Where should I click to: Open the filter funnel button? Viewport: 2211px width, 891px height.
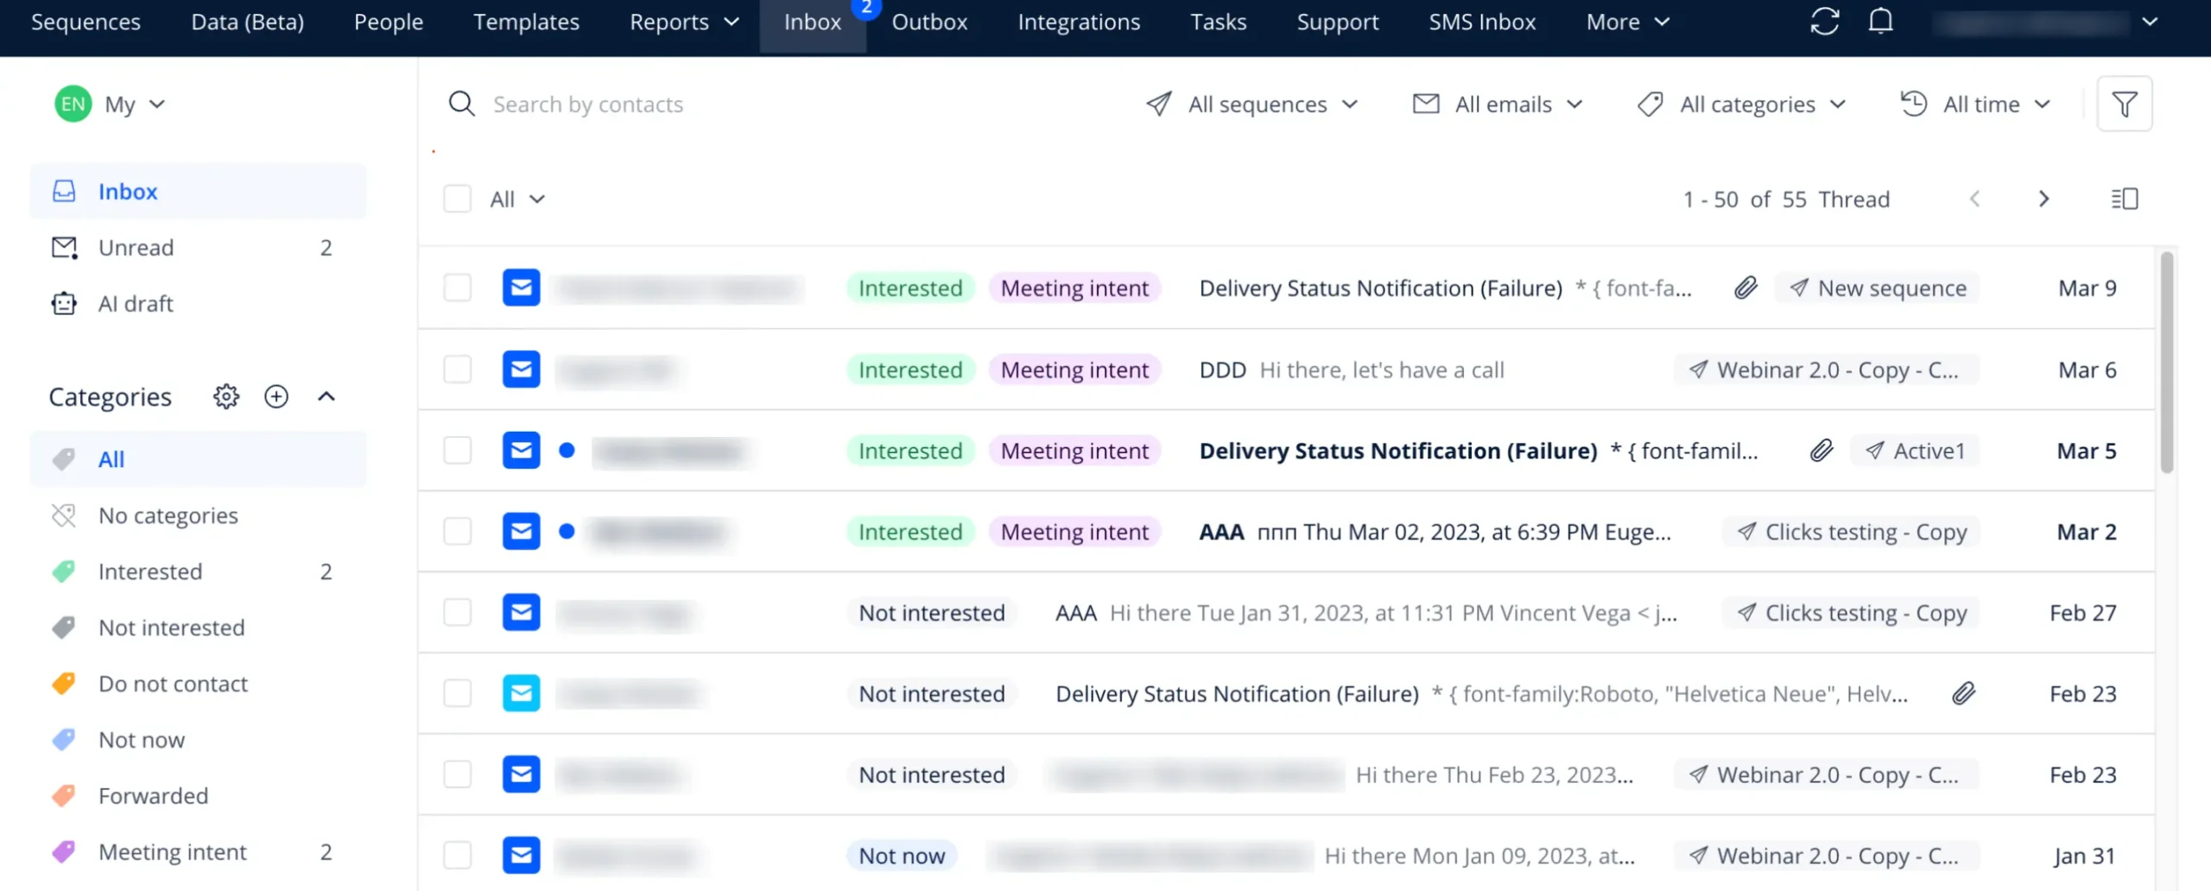click(2124, 104)
